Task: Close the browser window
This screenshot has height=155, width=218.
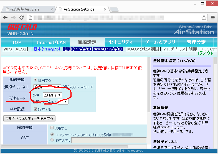Action: click(x=212, y=4)
